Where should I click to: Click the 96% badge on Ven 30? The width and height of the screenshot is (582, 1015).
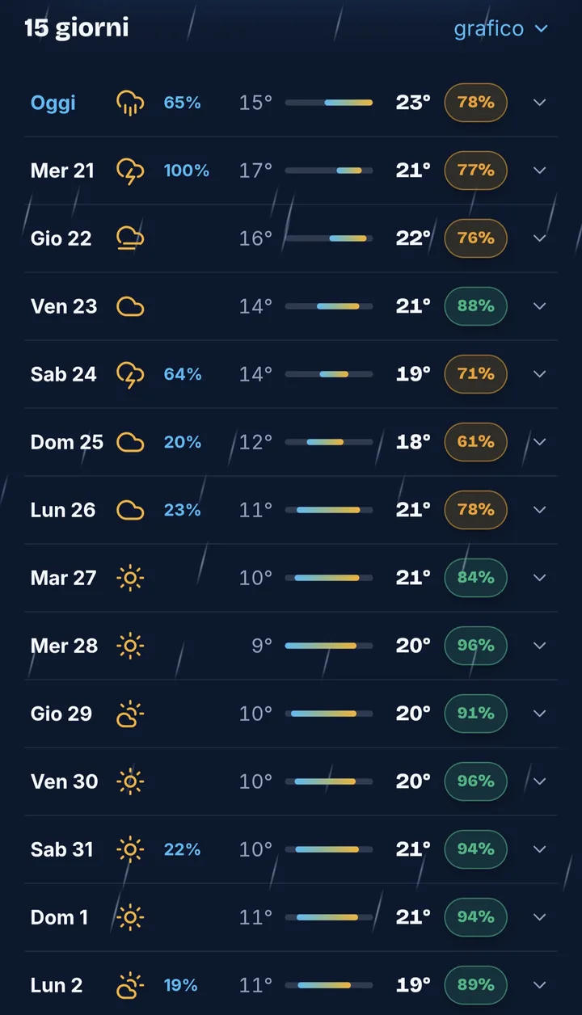point(475,781)
